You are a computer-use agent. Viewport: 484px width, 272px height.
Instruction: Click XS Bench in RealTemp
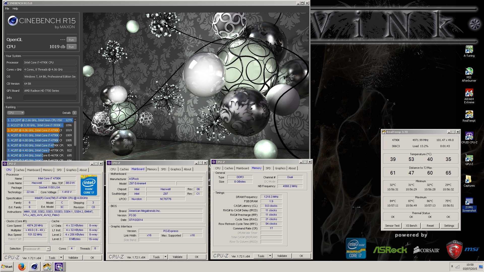[x=411, y=226]
